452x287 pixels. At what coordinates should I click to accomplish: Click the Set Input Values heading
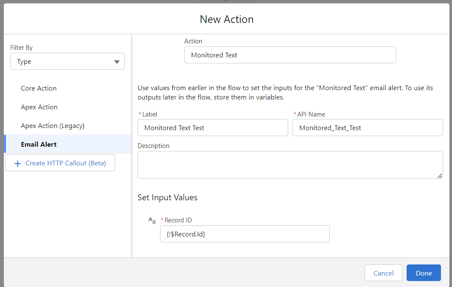(167, 197)
